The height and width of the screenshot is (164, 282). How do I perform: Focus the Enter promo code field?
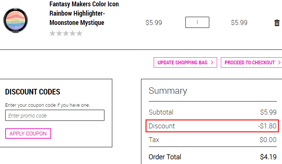(x=55, y=115)
